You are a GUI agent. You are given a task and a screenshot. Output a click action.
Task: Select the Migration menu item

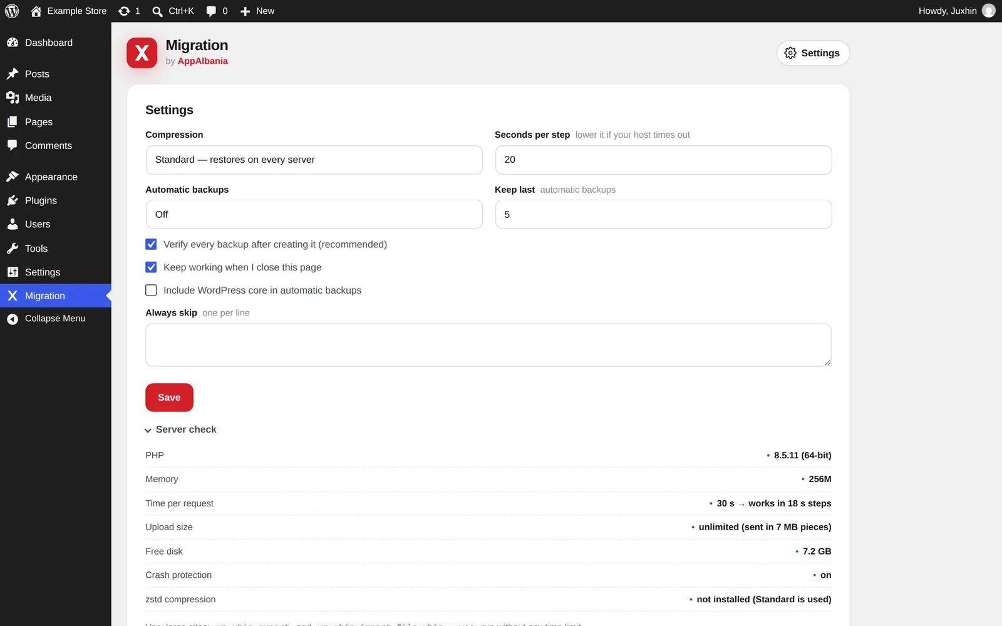pyautogui.click(x=56, y=296)
